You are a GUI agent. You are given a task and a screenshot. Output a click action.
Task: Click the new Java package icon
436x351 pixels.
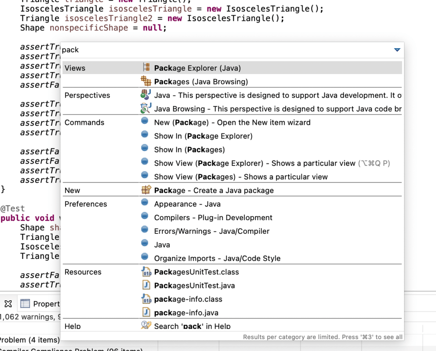pos(146,190)
